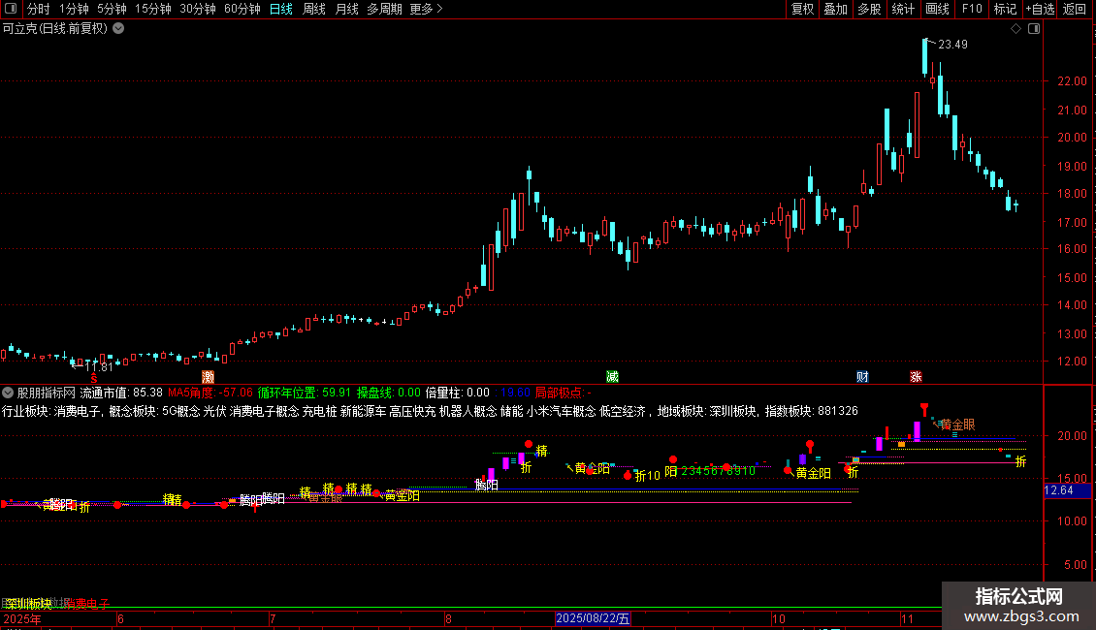The height and width of the screenshot is (630, 1096).
Task: Select the 月线 monthly tab
Action: (x=346, y=9)
